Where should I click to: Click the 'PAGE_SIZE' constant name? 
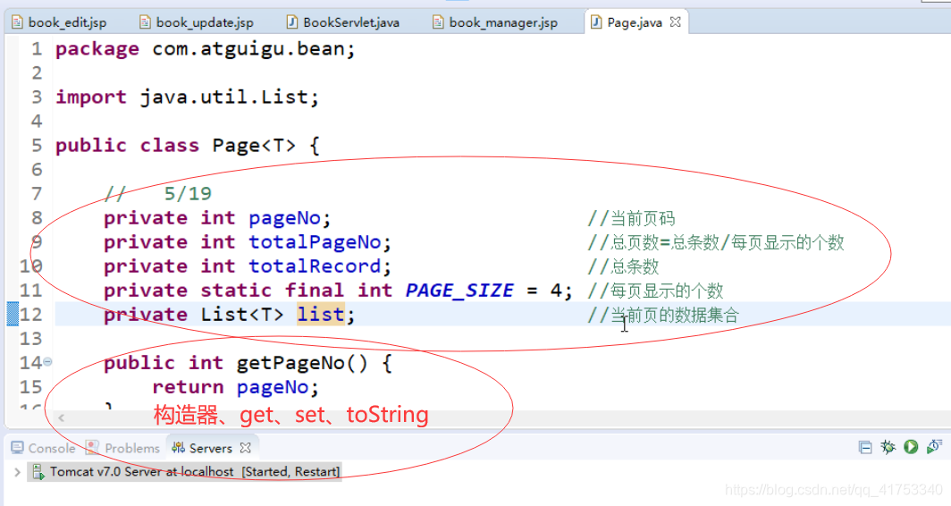459,291
